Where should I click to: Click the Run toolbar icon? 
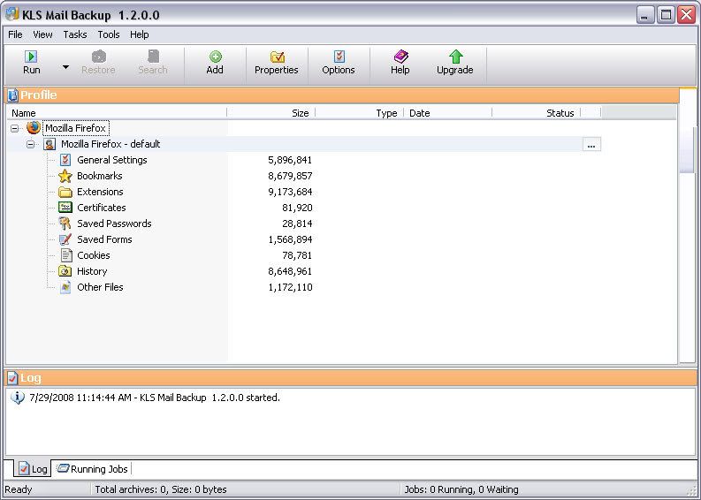pyautogui.click(x=32, y=57)
